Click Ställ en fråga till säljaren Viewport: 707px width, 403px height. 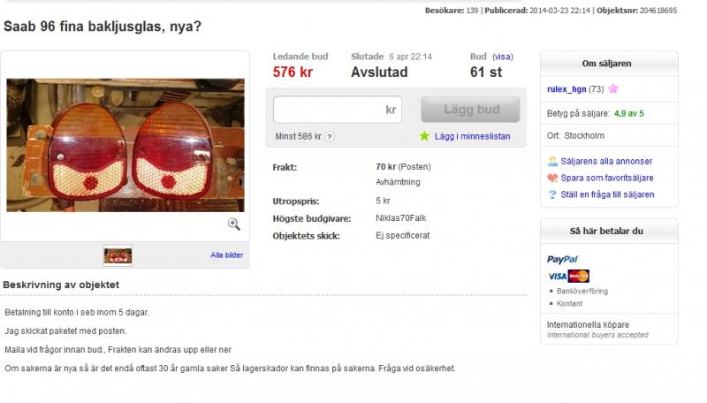tap(607, 194)
